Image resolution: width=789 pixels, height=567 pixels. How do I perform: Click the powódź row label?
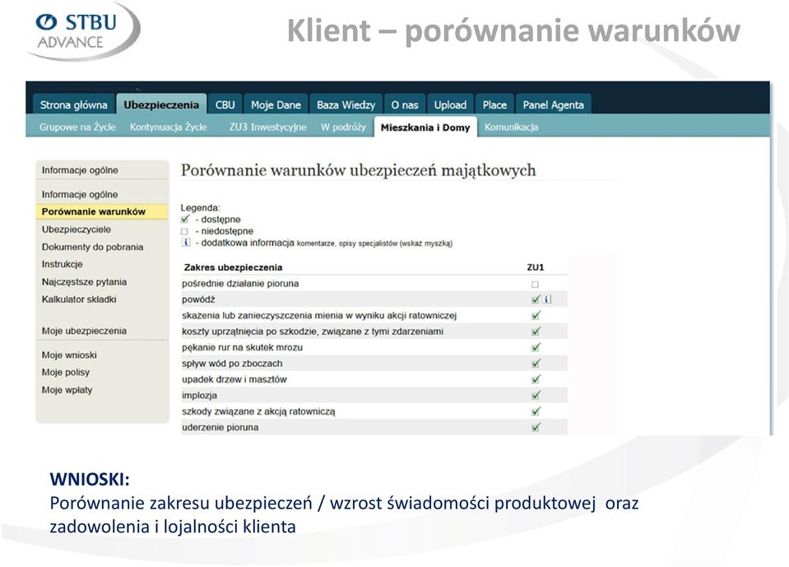point(198,300)
